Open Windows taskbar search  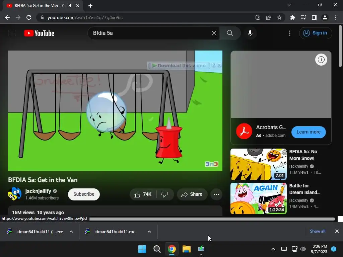[157, 249]
